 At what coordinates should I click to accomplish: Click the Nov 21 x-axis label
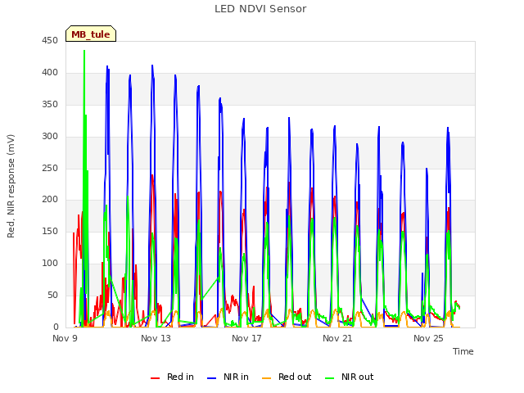[337, 338]
